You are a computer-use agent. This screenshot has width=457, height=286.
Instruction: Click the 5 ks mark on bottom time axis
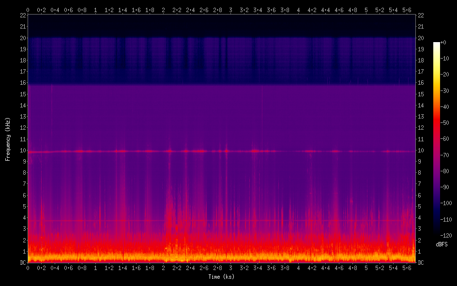pos(366,268)
